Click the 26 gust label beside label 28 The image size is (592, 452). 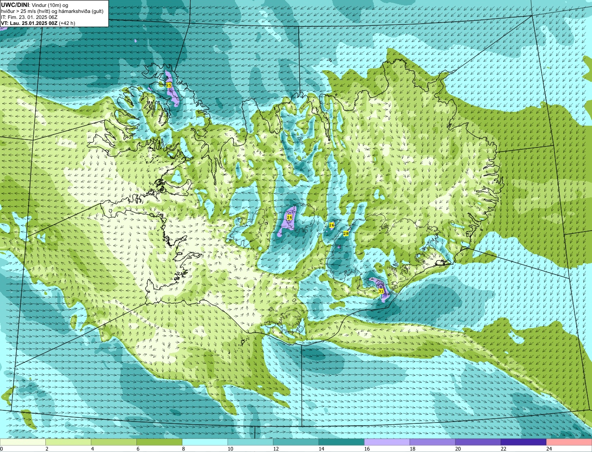332,225
